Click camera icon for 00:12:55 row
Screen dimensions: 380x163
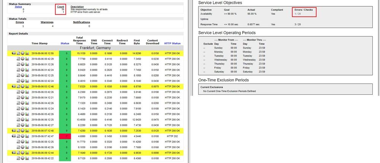click(14, 53)
